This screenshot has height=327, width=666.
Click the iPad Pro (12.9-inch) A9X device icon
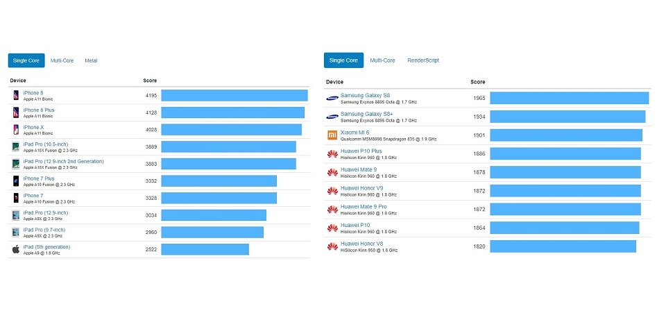16,215
